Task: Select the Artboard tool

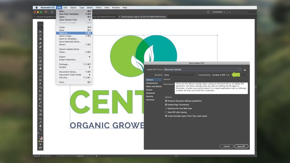Action: (x=40, y=119)
